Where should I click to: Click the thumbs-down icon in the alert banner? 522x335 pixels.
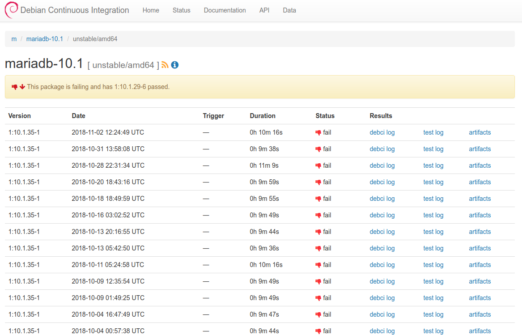pos(14,87)
